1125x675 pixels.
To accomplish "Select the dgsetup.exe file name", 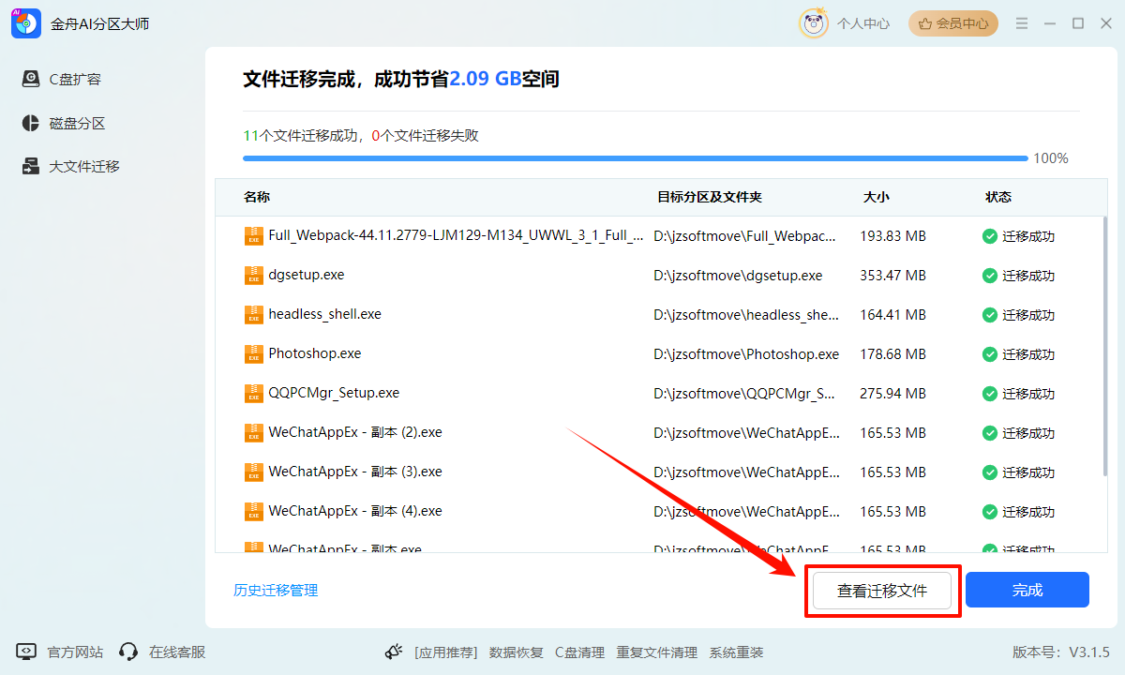I will click(x=307, y=276).
